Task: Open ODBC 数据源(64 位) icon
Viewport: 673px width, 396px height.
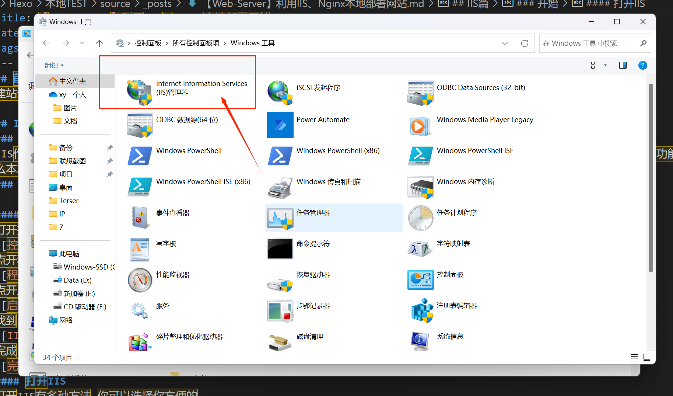Action: tap(140, 125)
